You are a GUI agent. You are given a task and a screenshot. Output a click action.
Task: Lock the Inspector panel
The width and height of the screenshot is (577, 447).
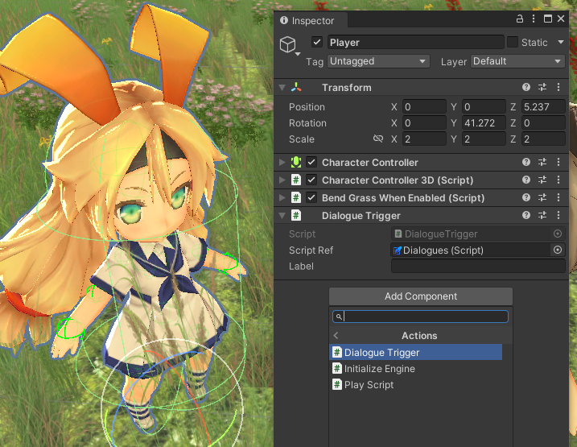coord(520,19)
